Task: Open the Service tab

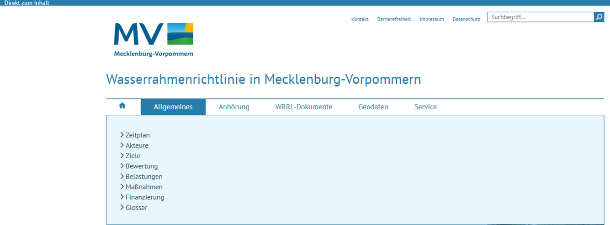Action: click(425, 107)
